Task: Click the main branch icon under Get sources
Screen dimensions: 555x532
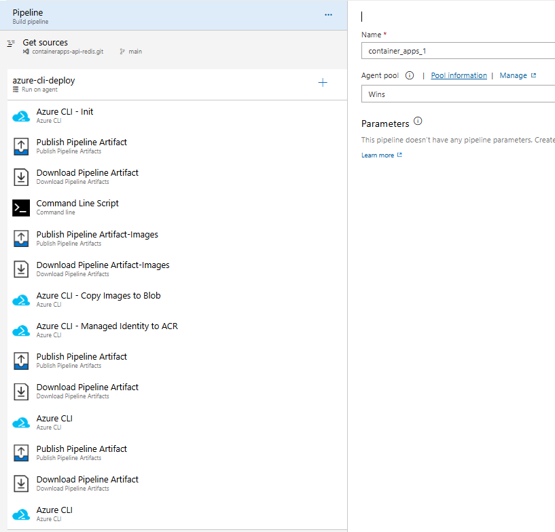Action: 122,52
